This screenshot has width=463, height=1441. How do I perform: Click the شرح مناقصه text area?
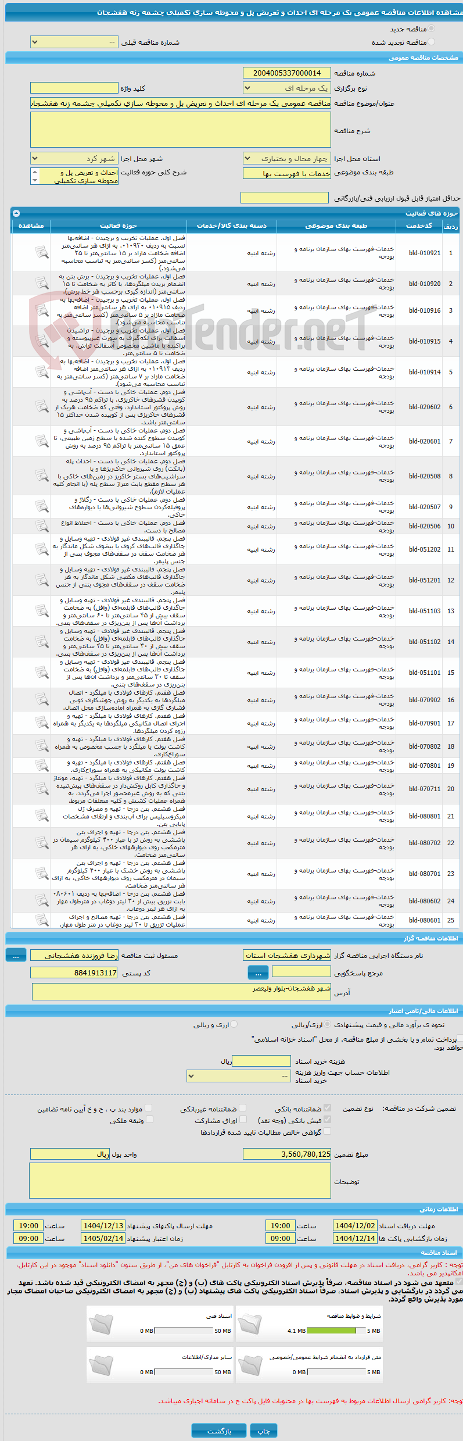coord(181,130)
